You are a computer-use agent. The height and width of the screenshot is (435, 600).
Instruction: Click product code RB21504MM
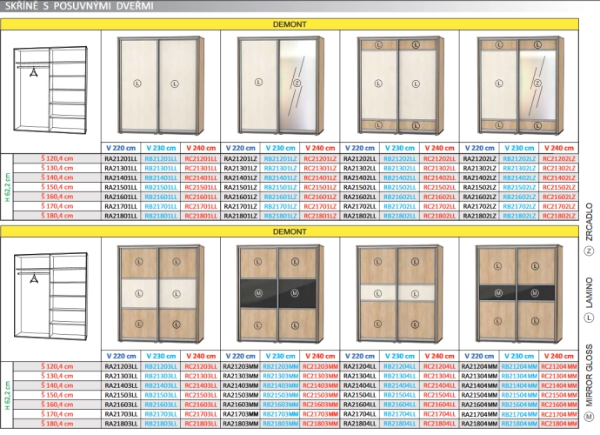[x=519, y=395]
